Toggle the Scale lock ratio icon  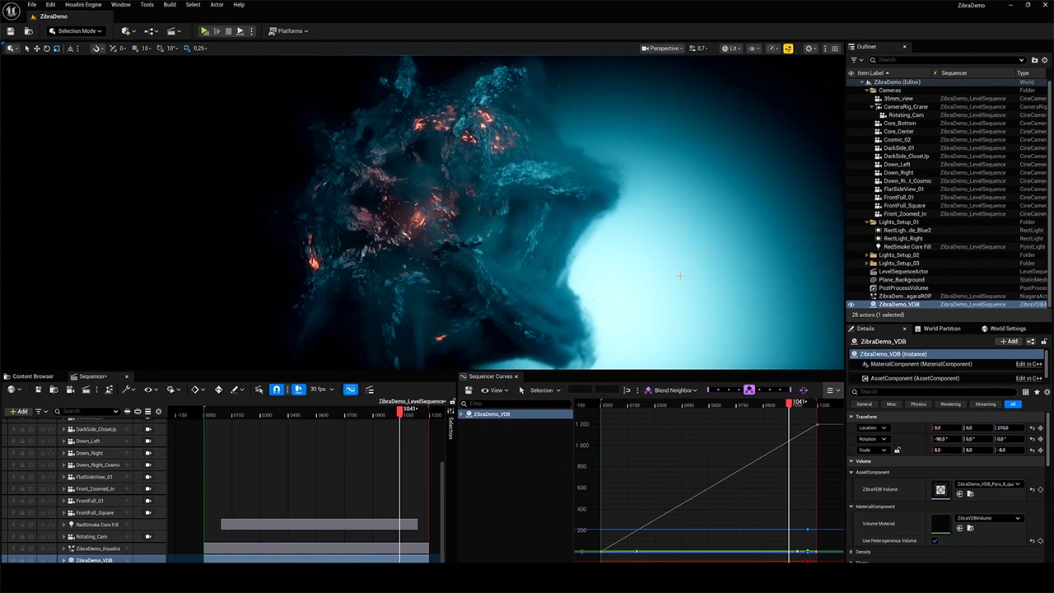898,451
